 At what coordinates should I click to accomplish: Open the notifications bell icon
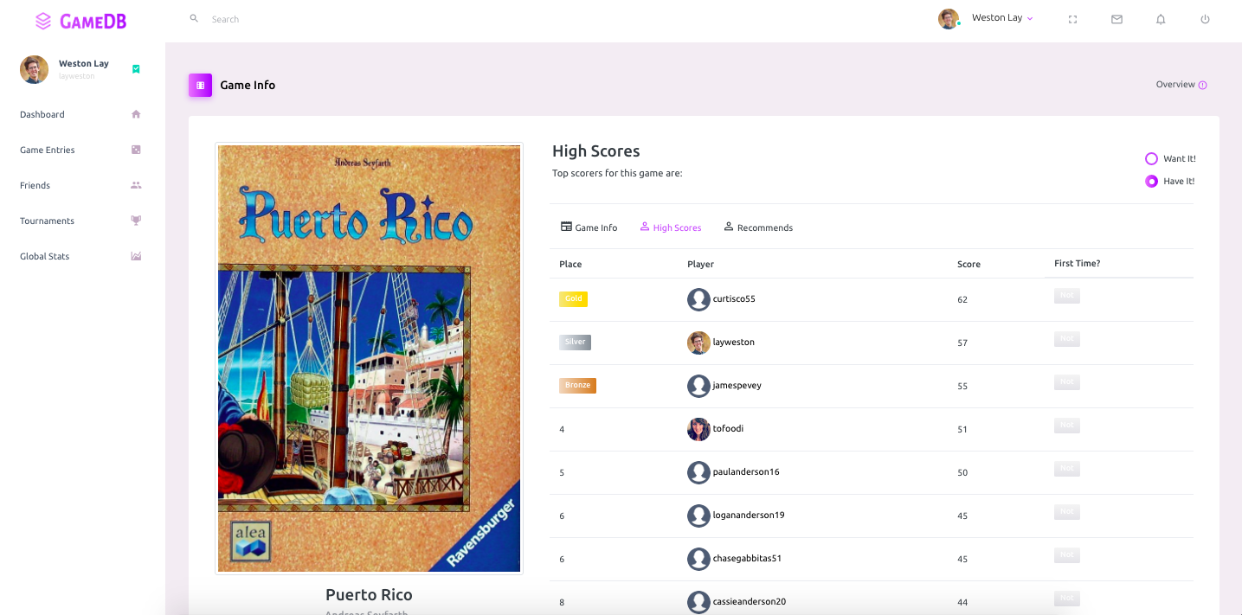point(1161,19)
